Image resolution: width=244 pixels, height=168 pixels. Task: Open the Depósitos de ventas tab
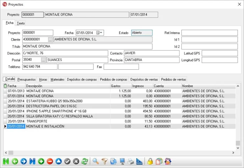pos(144,79)
